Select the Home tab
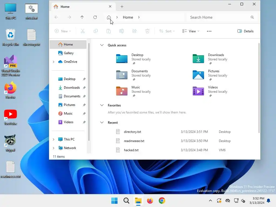Viewport: 276px width, 207px height. (x=84, y=6)
